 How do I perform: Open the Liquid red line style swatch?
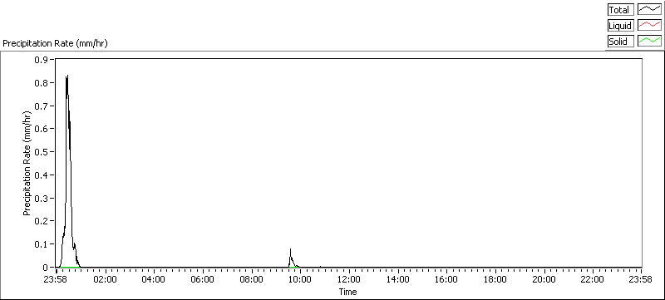[649, 26]
